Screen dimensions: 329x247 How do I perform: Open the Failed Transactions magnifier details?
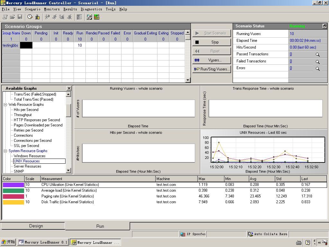(318, 62)
